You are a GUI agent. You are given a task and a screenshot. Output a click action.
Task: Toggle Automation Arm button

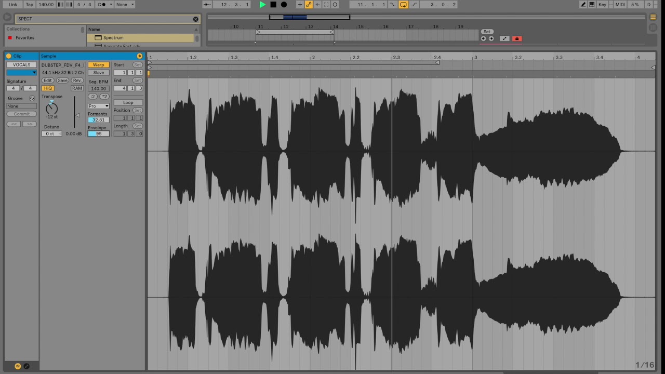click(309, 5)
